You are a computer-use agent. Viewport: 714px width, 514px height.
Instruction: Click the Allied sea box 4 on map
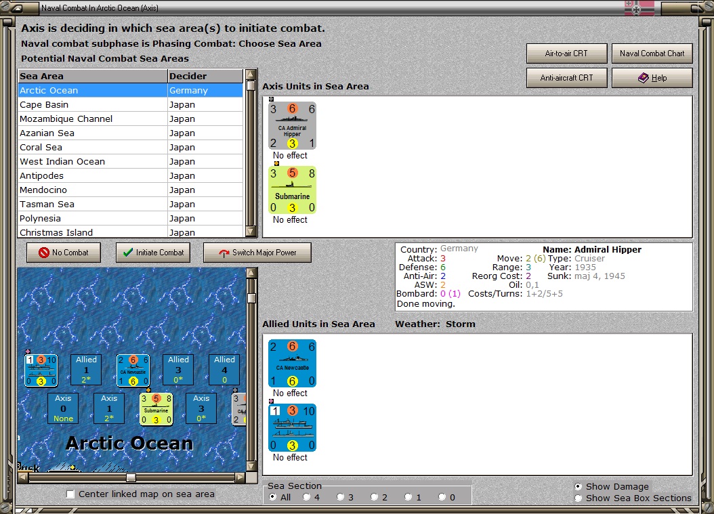pyautogui.click(x=224, y=370)
